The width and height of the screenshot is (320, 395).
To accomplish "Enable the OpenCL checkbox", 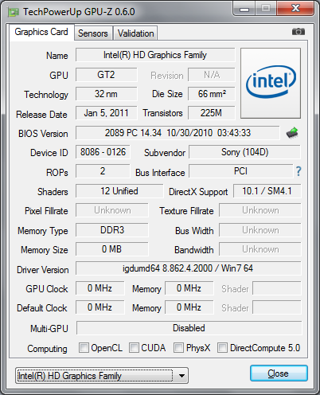I will tap(84, 348).
